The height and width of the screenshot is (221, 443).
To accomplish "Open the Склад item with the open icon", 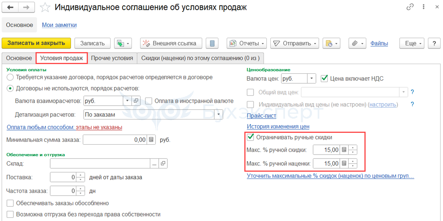I will (163, 164).
